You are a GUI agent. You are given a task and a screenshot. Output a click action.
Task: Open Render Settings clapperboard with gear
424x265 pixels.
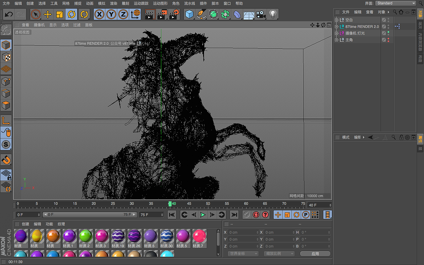[174, 15]
